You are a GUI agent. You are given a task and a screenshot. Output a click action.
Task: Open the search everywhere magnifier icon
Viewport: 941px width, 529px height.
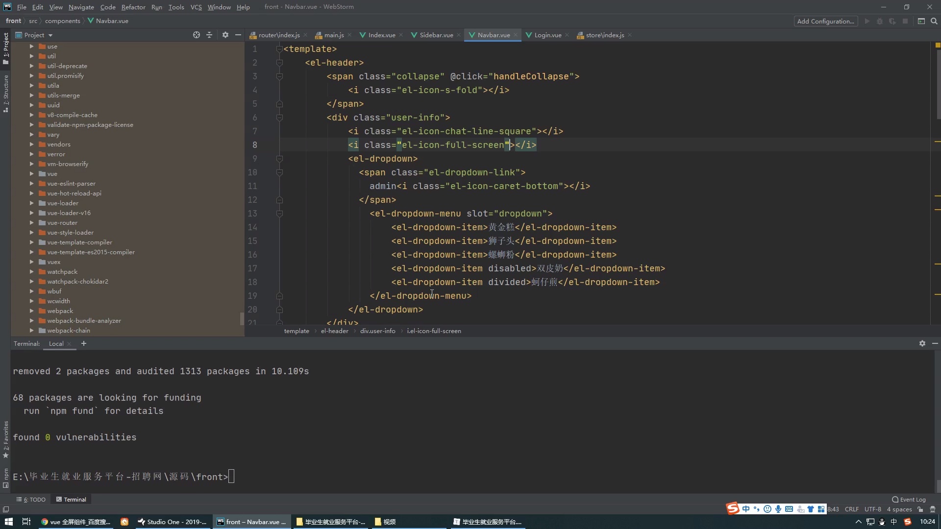click(934, 21)
